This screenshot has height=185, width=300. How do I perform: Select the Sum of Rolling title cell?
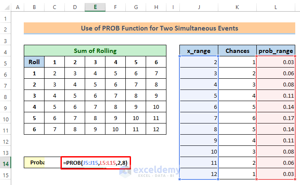coord(95,51)
